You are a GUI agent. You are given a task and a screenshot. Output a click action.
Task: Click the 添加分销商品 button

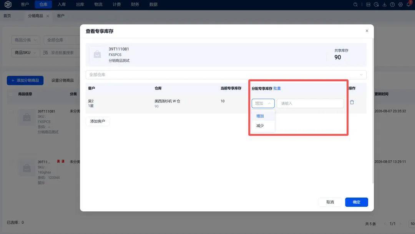click(25, 80)
